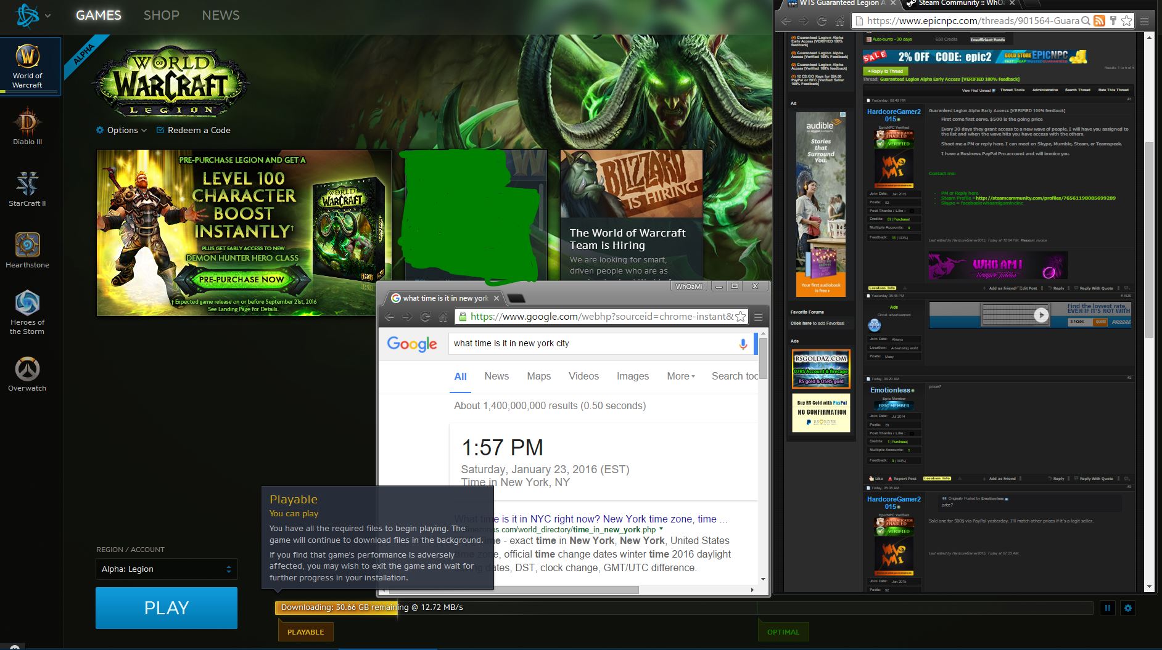
Task: Click the home icon in the Google window
Action: tap(443, 317)
